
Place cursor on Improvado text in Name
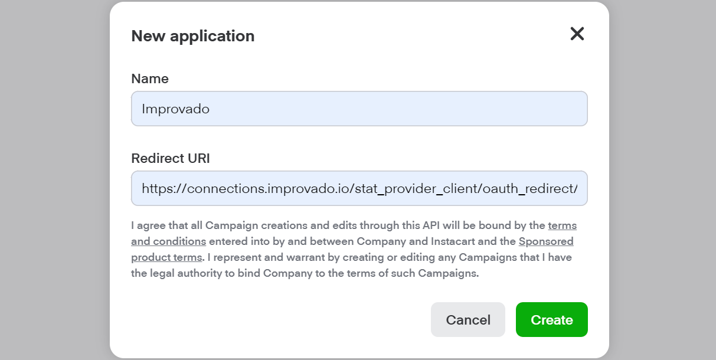click(175, 109)
